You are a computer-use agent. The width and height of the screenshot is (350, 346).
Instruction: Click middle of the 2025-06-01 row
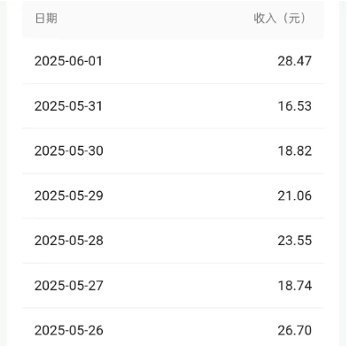coord(173,61)
